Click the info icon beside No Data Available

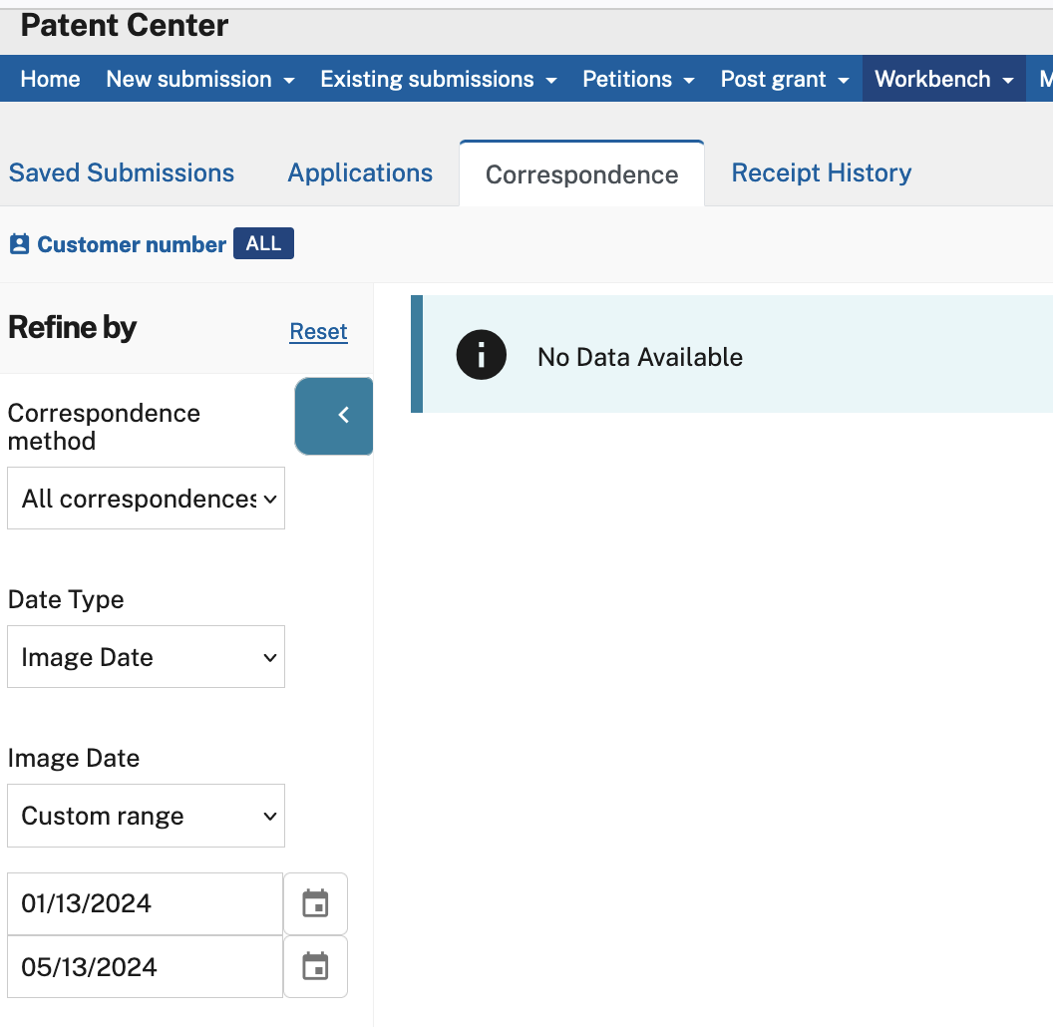[481, 355]
